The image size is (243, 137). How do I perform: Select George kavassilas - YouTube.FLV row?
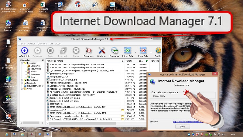pos(64,86)
